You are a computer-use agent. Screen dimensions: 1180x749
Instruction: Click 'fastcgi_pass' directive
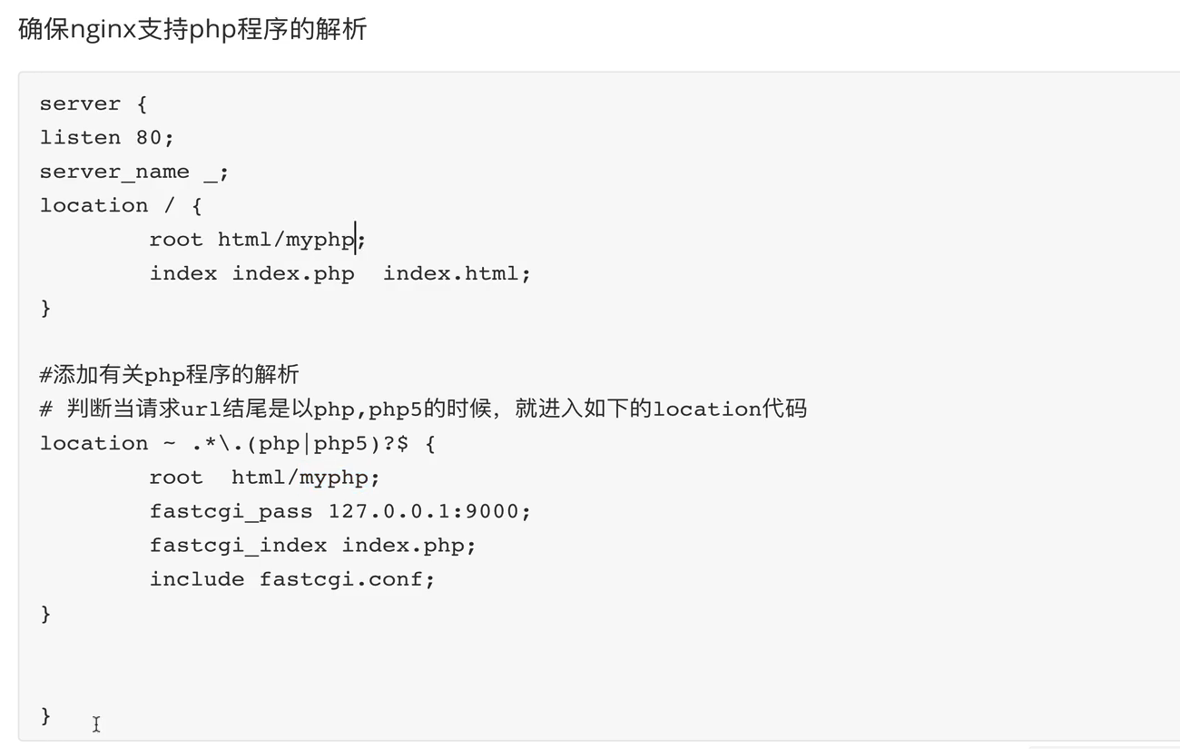pos(231,511)
